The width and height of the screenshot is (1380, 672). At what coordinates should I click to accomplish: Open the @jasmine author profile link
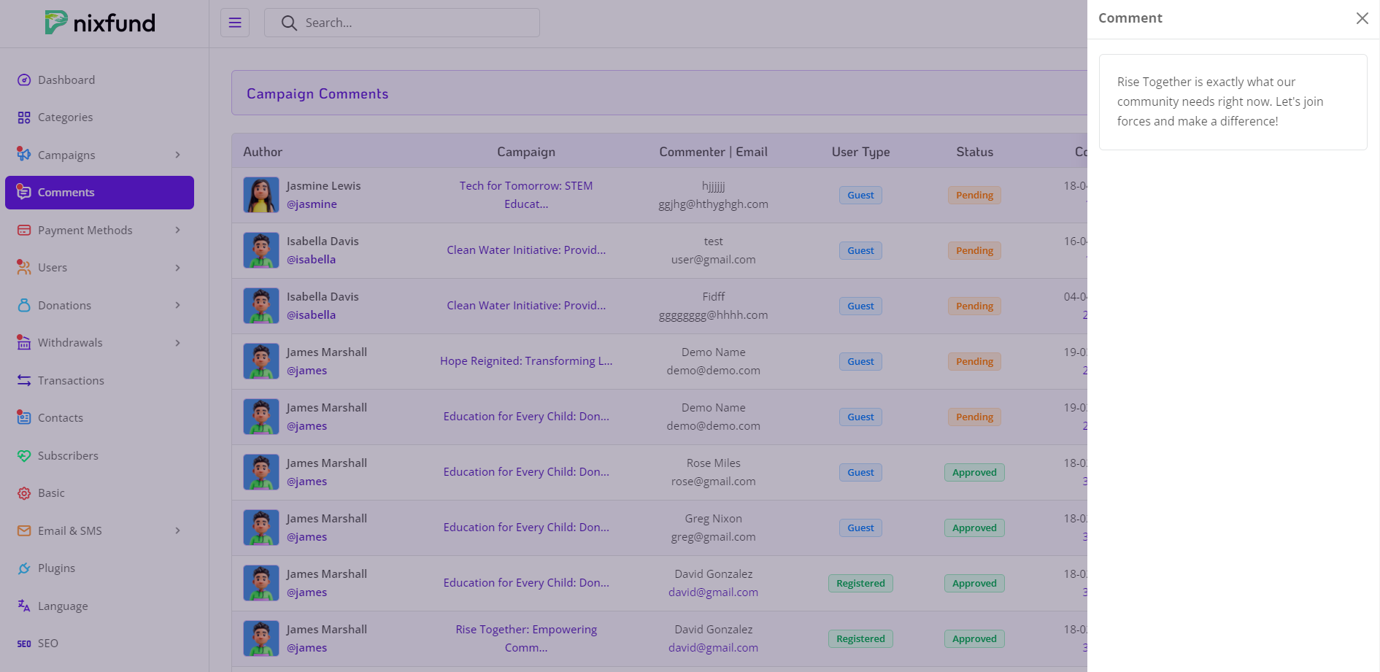point(312,204)
